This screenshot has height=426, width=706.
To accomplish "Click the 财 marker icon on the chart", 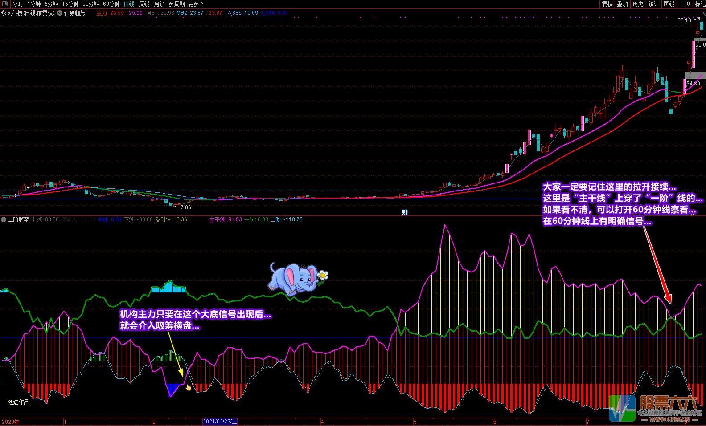I will click(405, 212).
